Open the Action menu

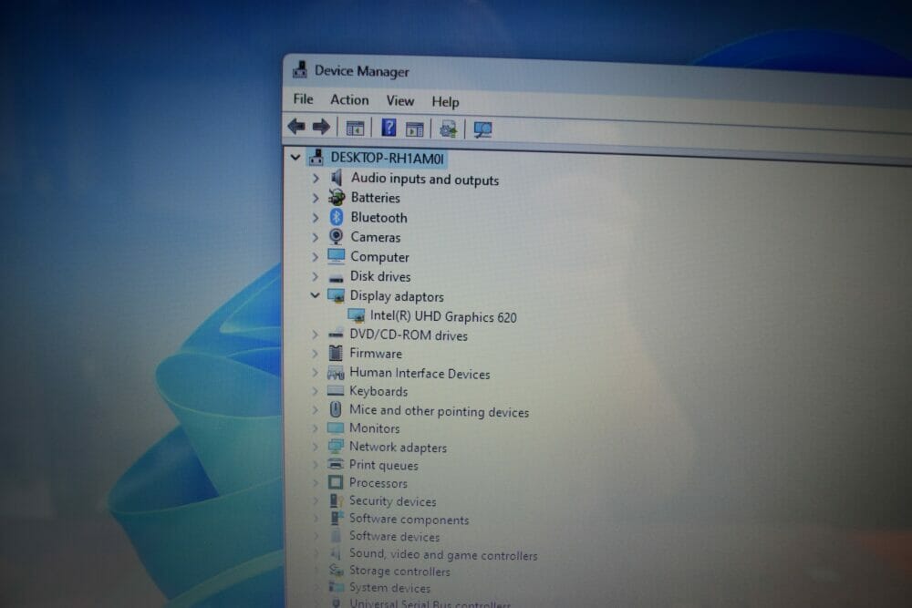pos(349,100)
